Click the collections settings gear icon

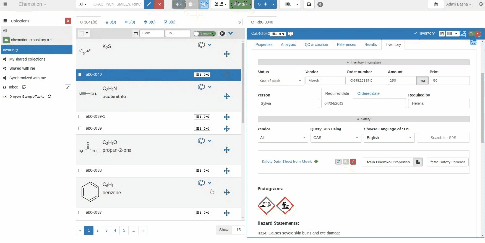pyautogui.click(x=68, y=21)
